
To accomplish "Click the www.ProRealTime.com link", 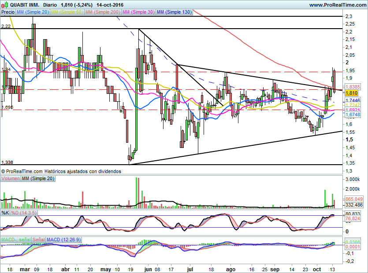I will [337, 5].
